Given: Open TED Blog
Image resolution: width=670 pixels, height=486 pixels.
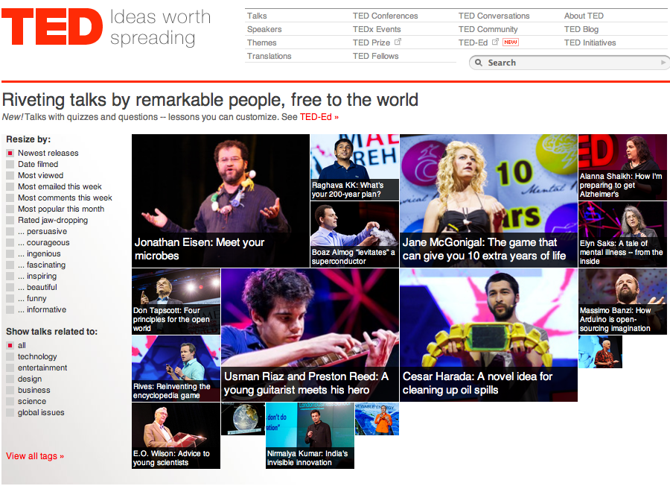Looking at the screenshot, I should (x=581, y=29).
